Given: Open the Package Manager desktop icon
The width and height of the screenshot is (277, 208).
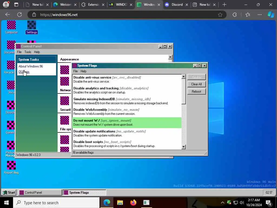Looking at the screenshot, I should click(10, 149).
